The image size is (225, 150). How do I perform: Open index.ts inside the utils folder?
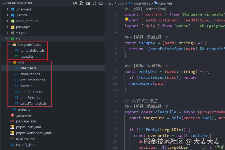pyautogui.click(x=26, y=86)
